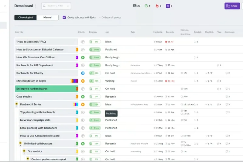
Task: Click the overdue flame icon showing 3
Action: click(157, 6)
